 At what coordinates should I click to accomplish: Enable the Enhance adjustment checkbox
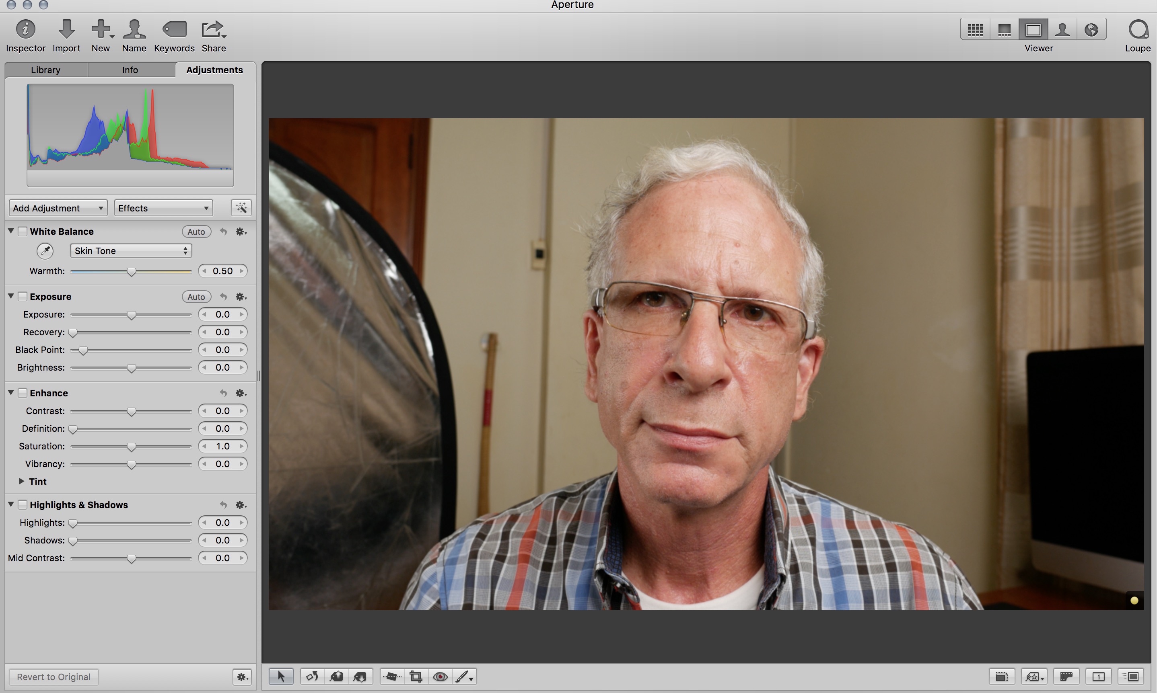[x=23, y=393]
